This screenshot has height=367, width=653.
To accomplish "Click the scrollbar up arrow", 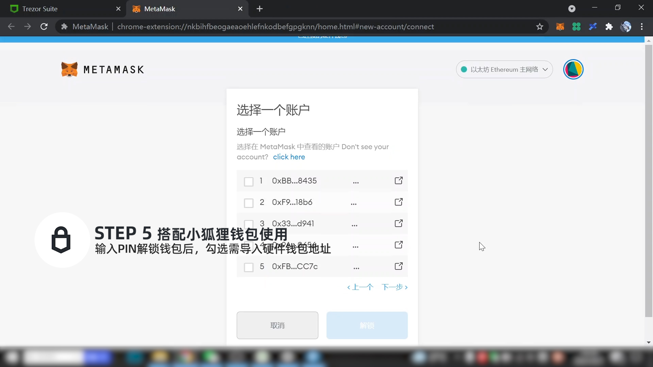I will click(x=649, y=40).
